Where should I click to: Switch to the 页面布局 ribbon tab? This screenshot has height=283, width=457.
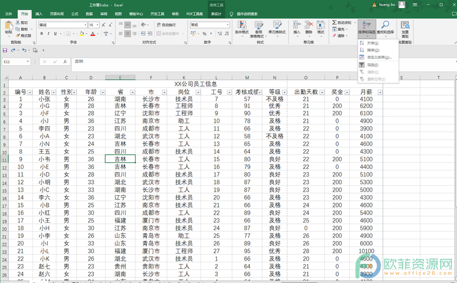click(56, 14)
